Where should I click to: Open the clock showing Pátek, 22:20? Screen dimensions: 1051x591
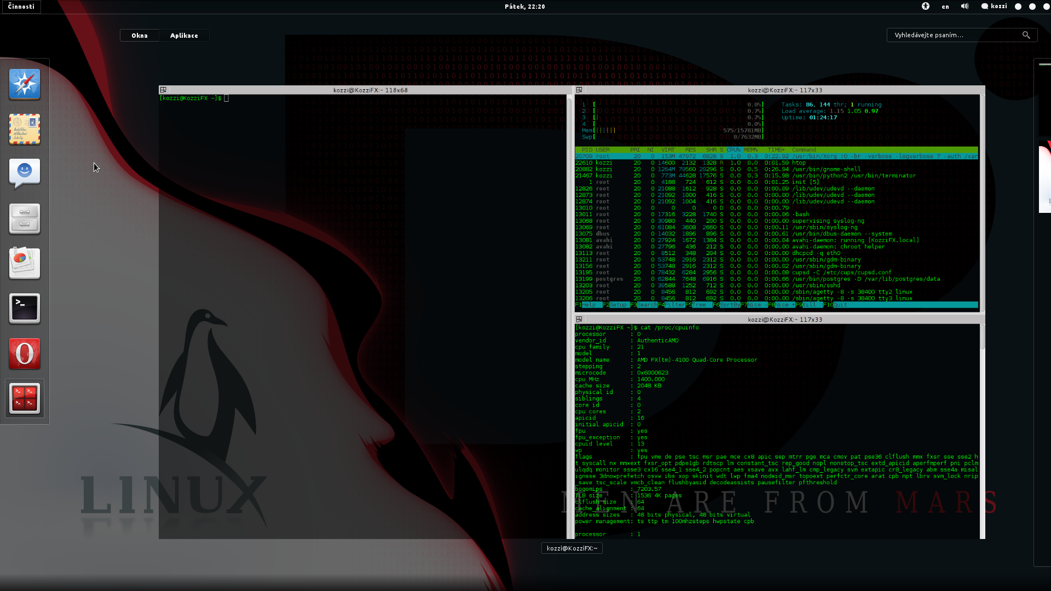(525, 7)
